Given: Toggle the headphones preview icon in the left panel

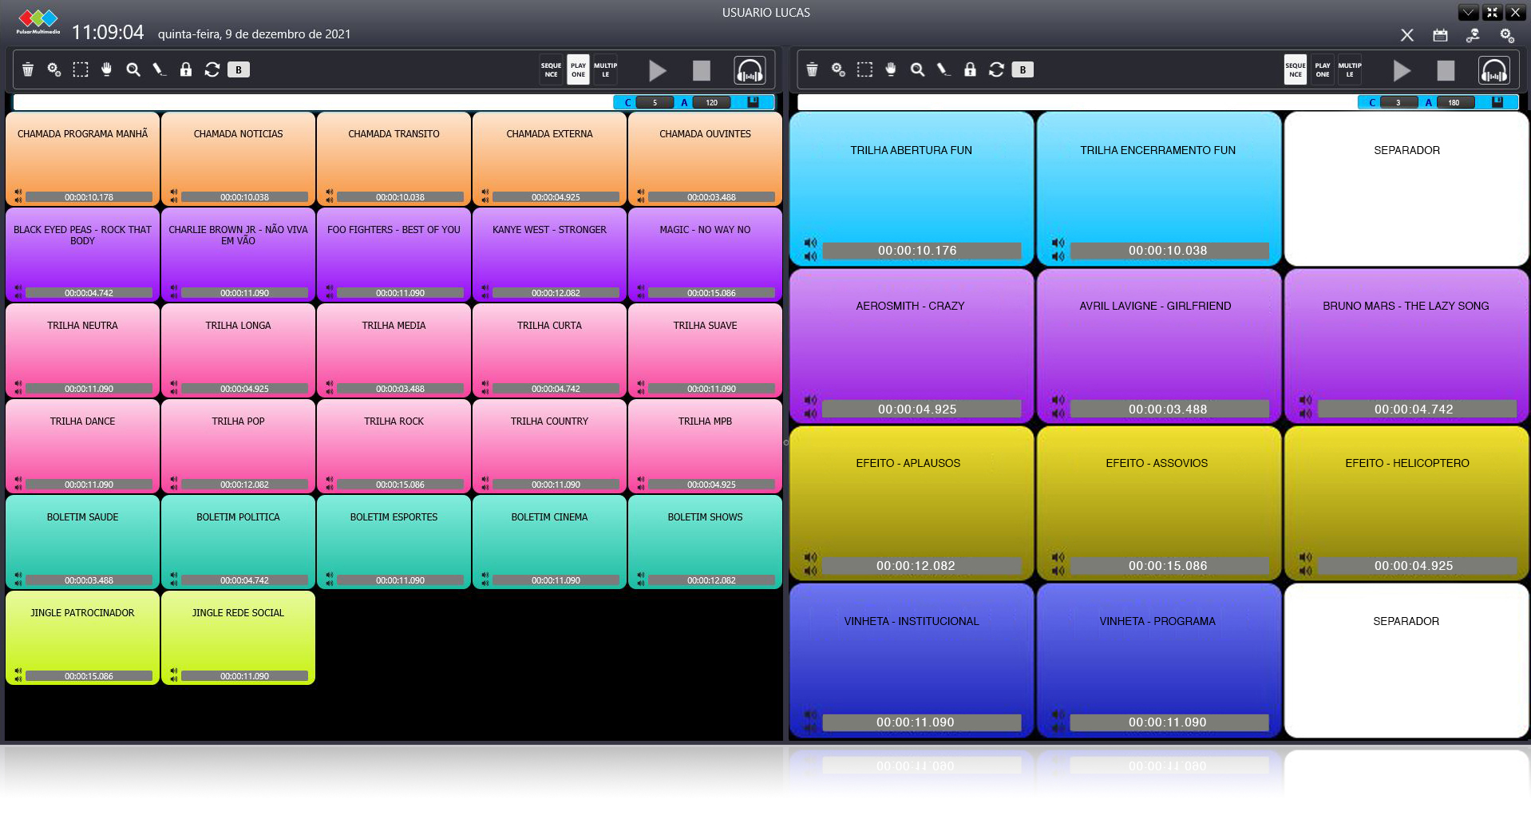Looking at the screenshot, I should (x=750, y=70).
